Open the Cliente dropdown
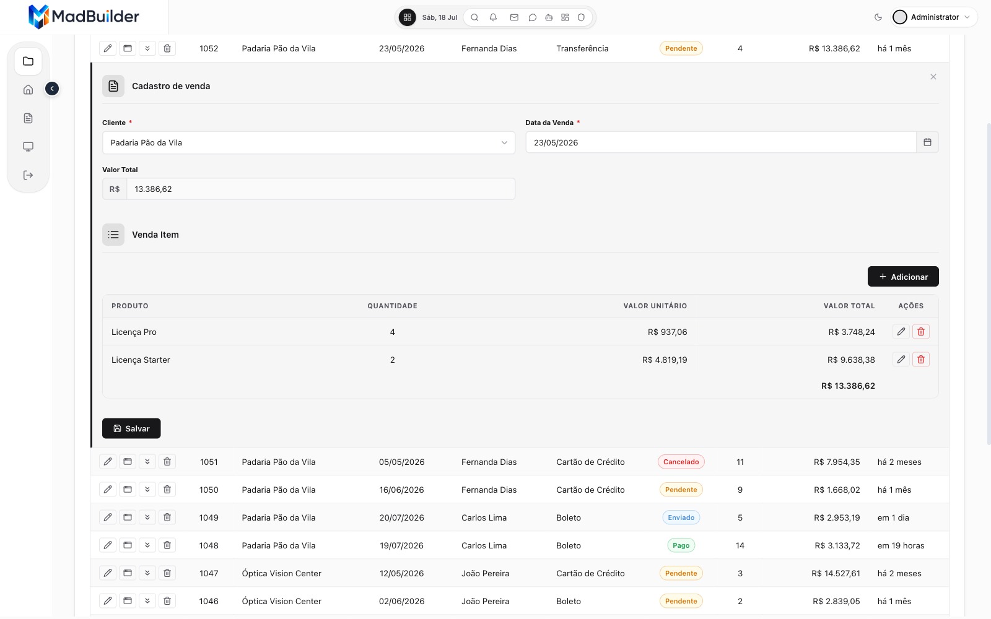This screenshot has width=991, height=619. click(x=308, y=142)
